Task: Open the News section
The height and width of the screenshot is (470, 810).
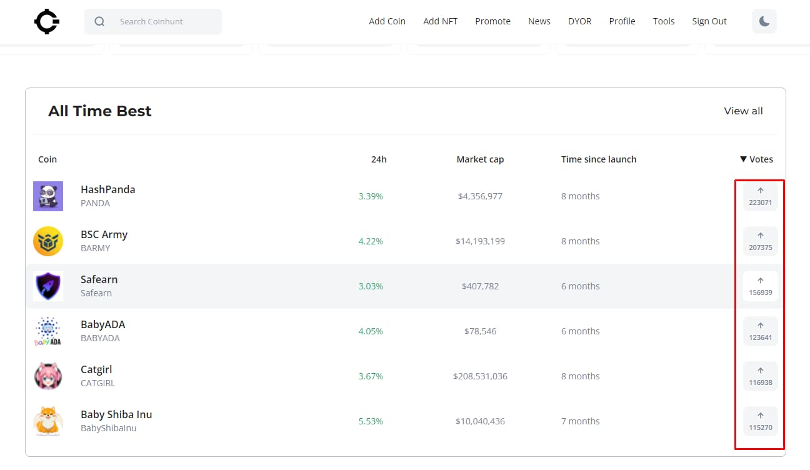Action: (x=539, y=21)
